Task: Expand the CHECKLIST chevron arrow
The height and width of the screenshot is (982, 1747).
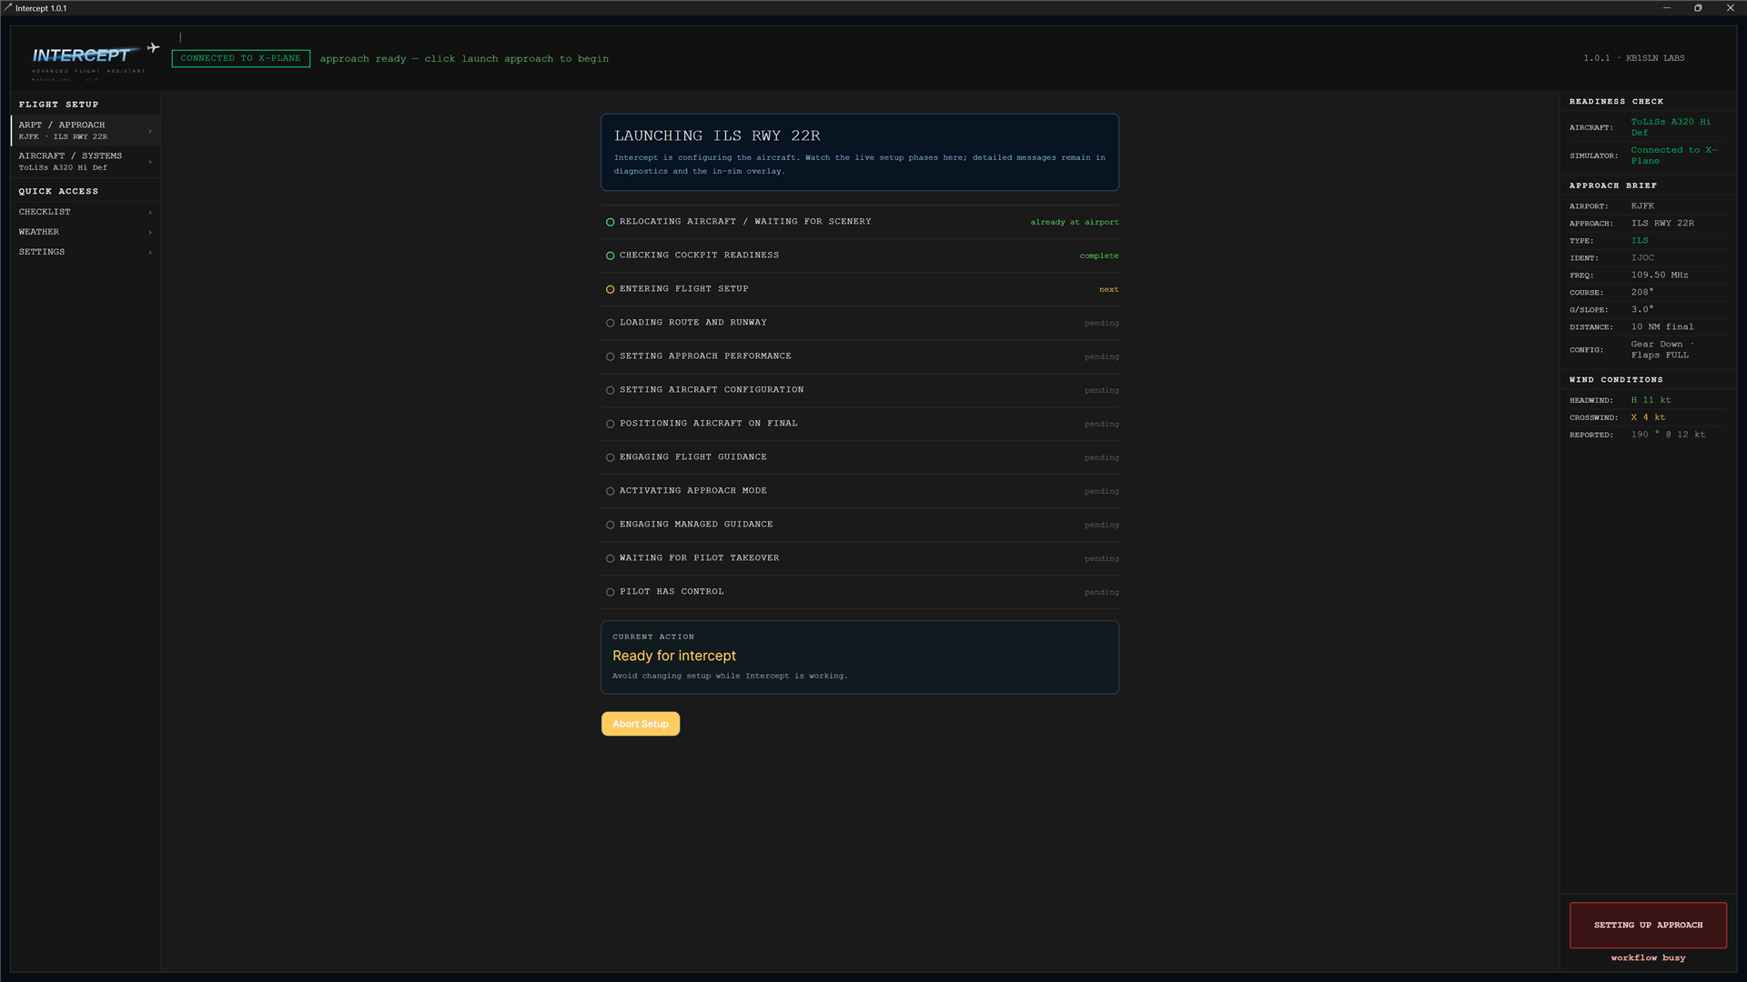Action: click(150, 212)
